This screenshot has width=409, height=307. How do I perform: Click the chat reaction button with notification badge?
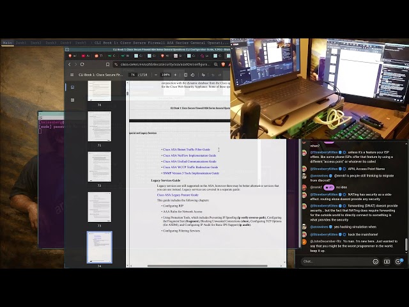398,262
